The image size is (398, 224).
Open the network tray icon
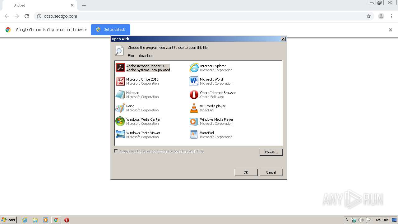[354, 220]
